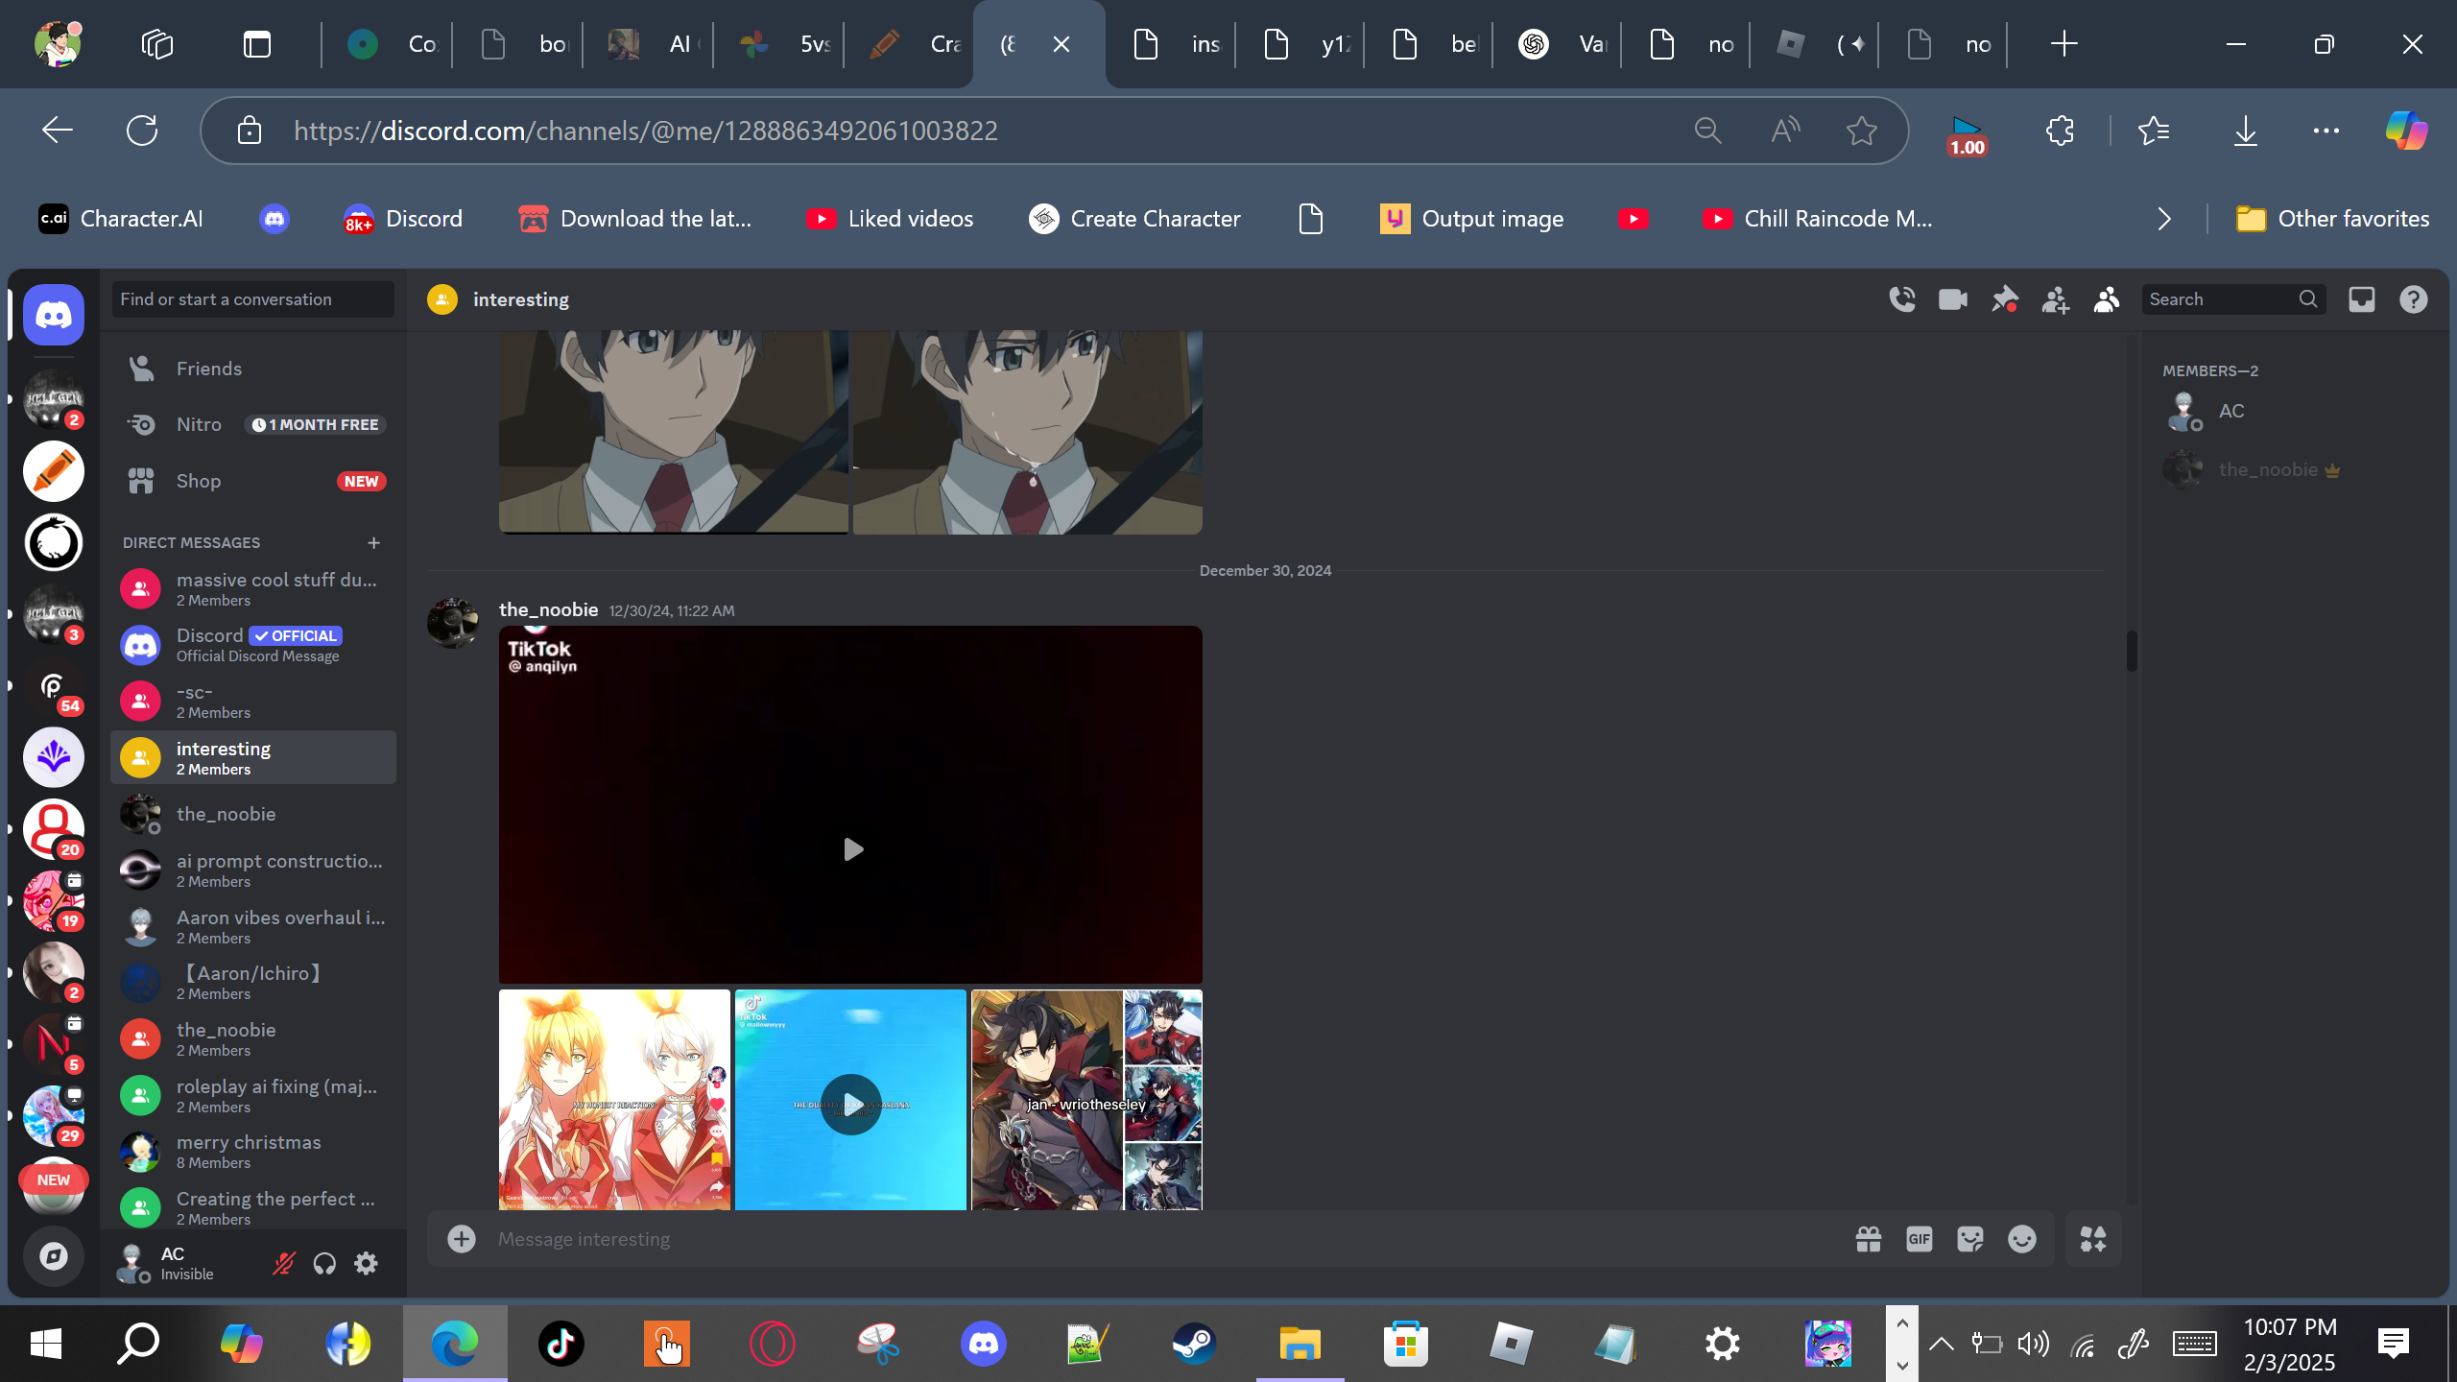
Task: Open Discord User Settings gear
Action: click(x=366, y=1263)
